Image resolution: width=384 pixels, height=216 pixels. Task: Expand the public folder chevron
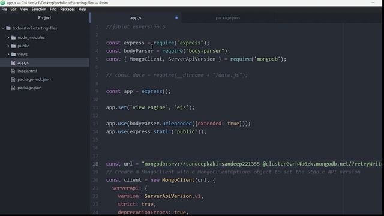pos(8,46)
